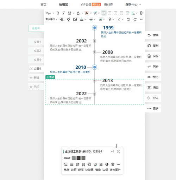Screen dimensions: 176x180
Task: Click the indent alignment icon with green arrow
Action: (127, 13)
